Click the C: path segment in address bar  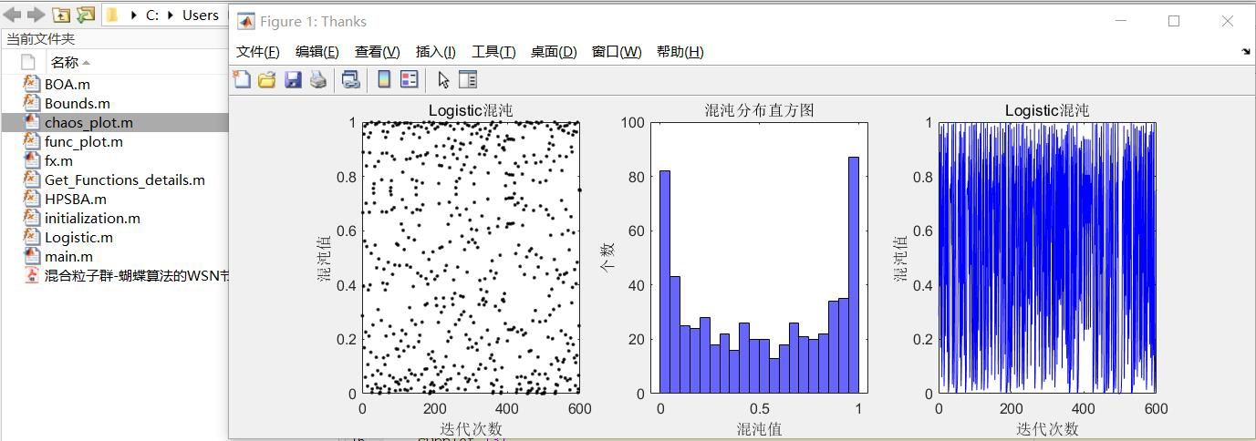(152, 15)
